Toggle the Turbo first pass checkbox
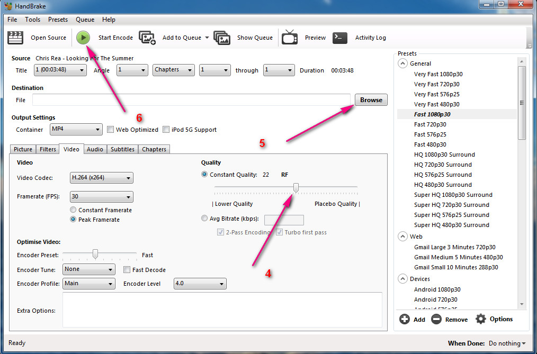This screenshot has width=537, height=354. tap(280, 232)
